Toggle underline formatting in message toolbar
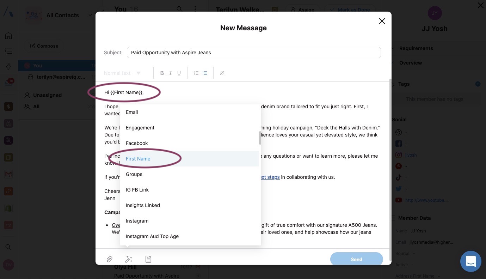This screenshot has width=486, height=279. [179, 73]
